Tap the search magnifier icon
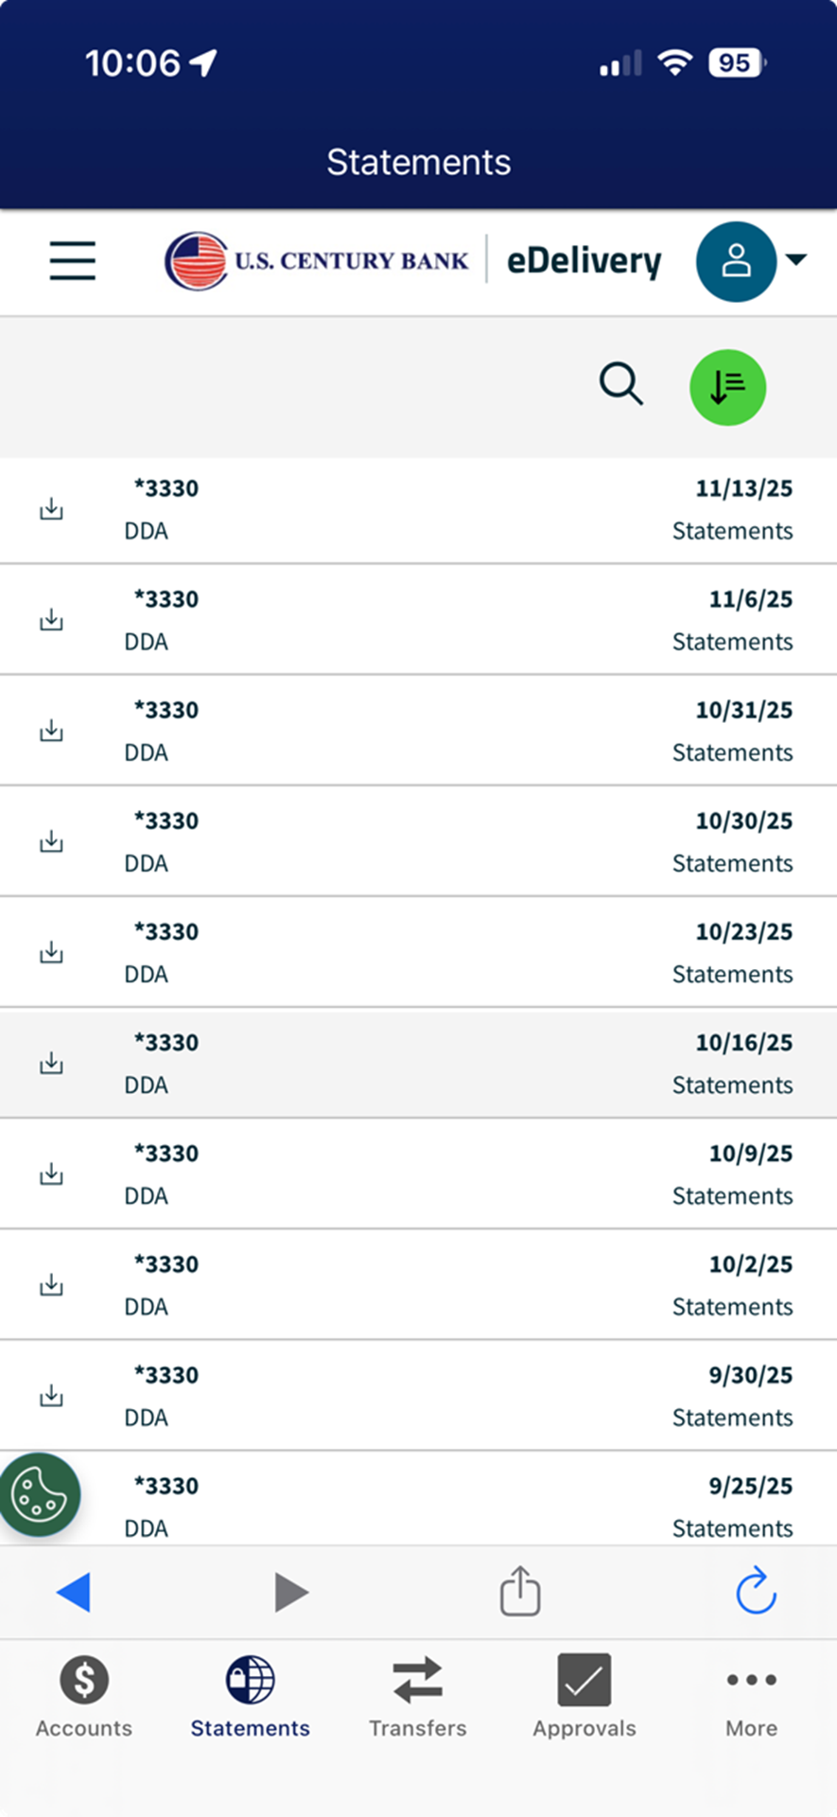This screenshot has height=1817, width=837. [621, 384]
